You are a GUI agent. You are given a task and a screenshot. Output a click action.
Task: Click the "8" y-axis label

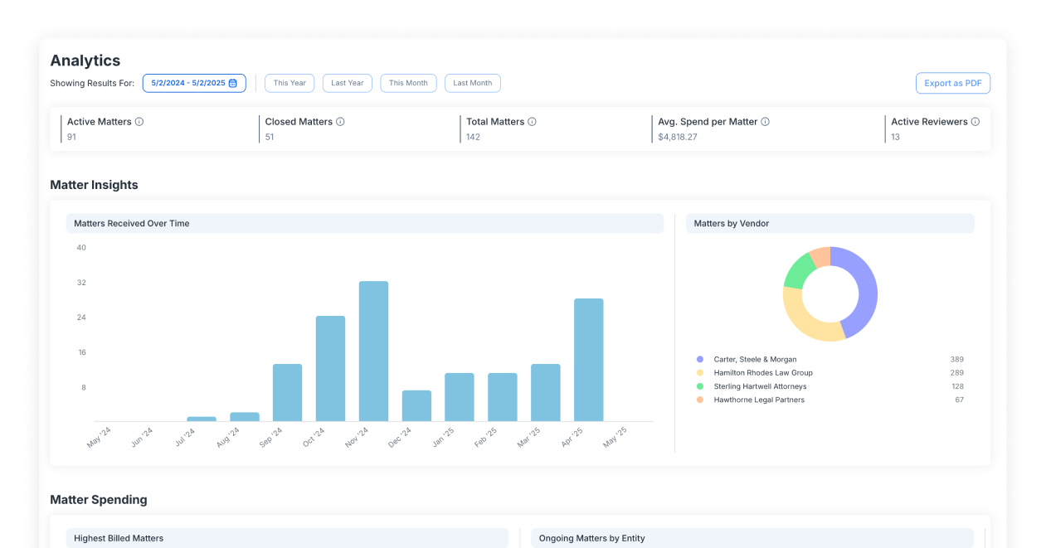click(x=84, y=387)
